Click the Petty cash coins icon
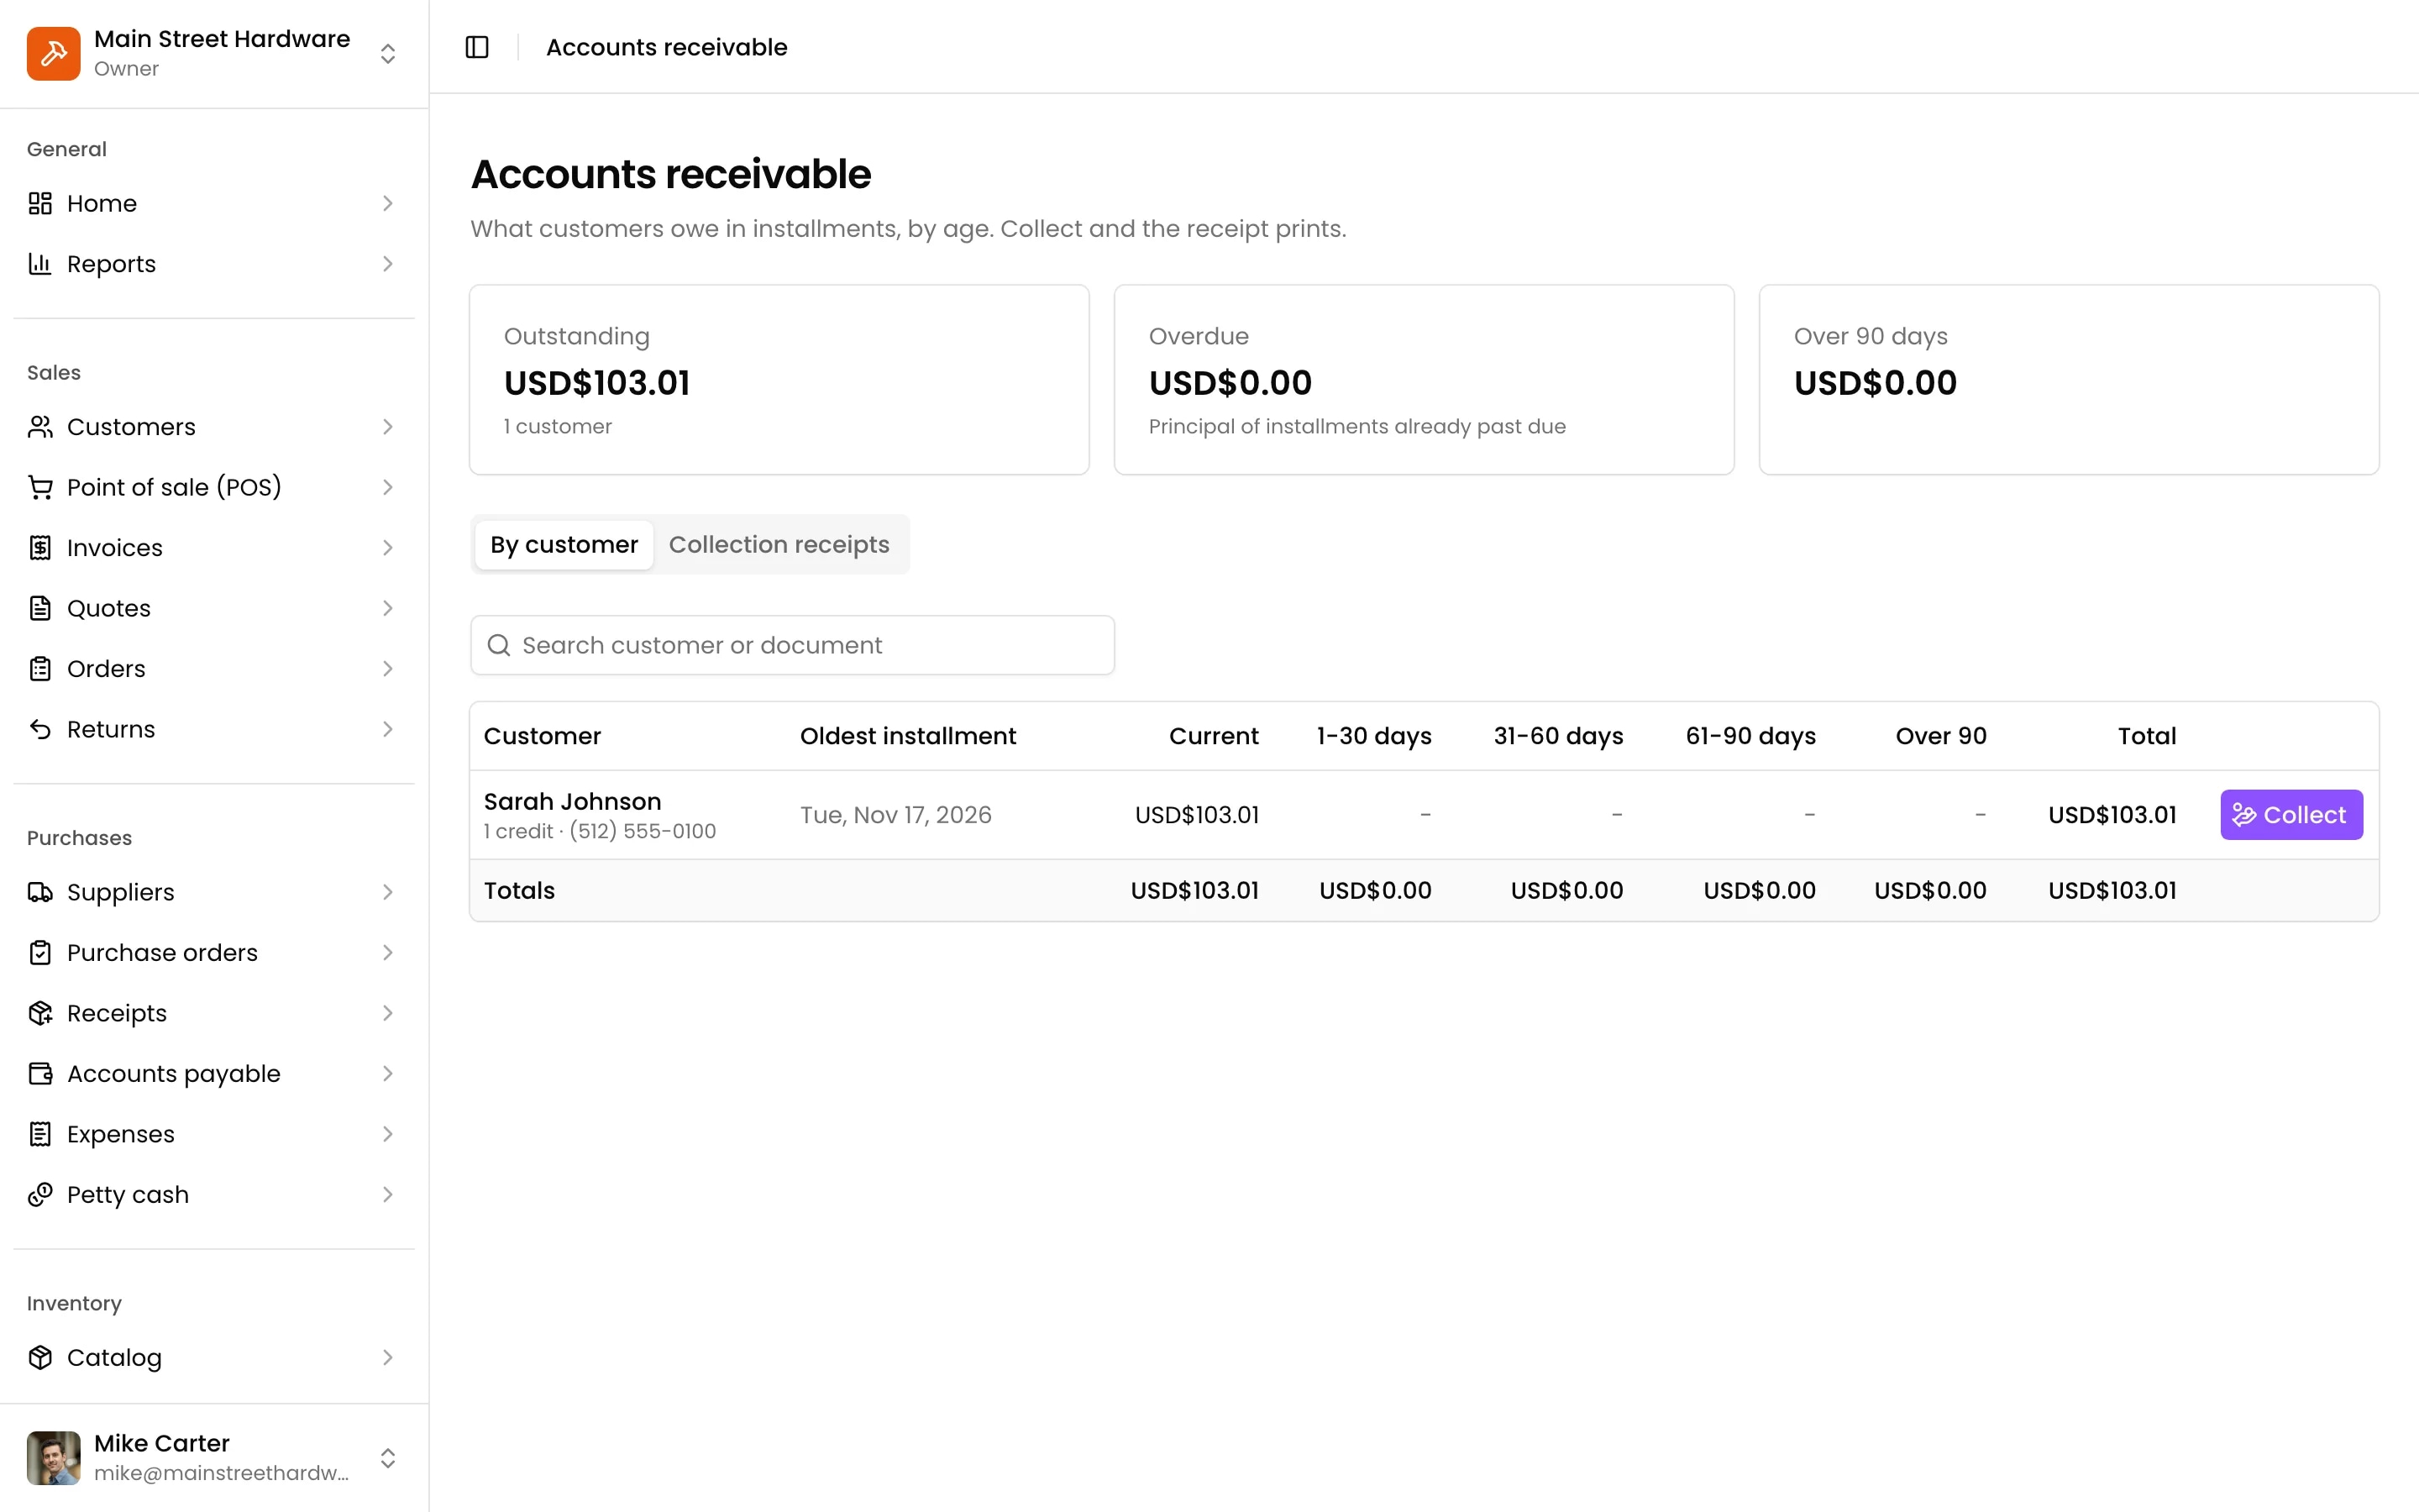The height and width of the screenshot is (1512, 2419). tap(40, 1195)
